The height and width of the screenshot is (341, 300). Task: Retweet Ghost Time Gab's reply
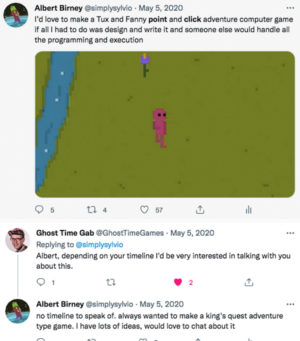pos(110,282)
